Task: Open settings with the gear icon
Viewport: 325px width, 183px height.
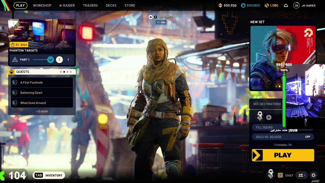Action: [x=314, y=175]
